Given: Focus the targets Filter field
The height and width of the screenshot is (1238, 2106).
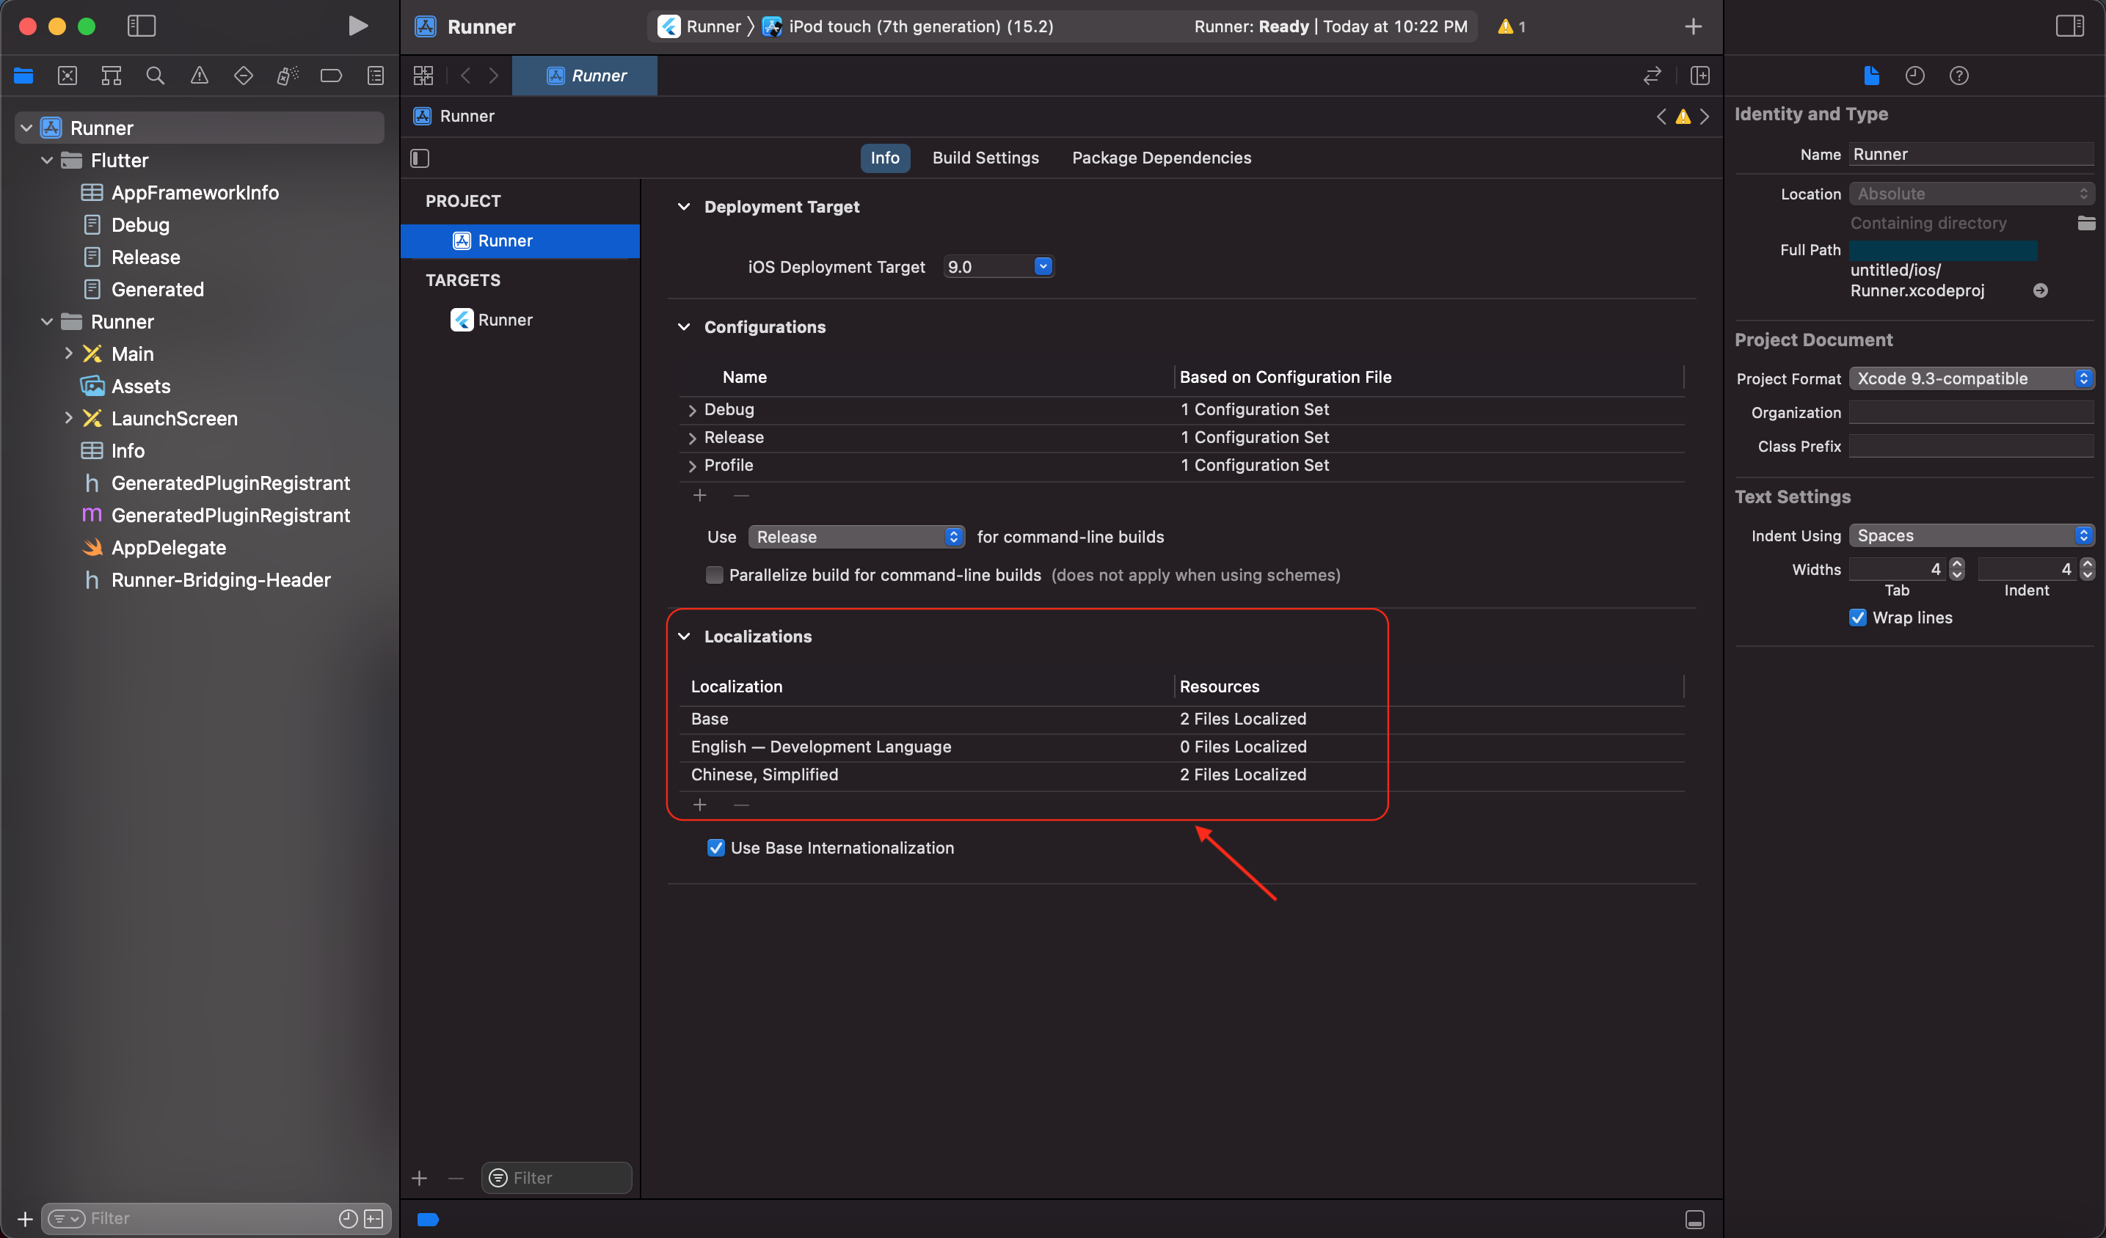Looking at the screenshot, I should (556, 1178).
